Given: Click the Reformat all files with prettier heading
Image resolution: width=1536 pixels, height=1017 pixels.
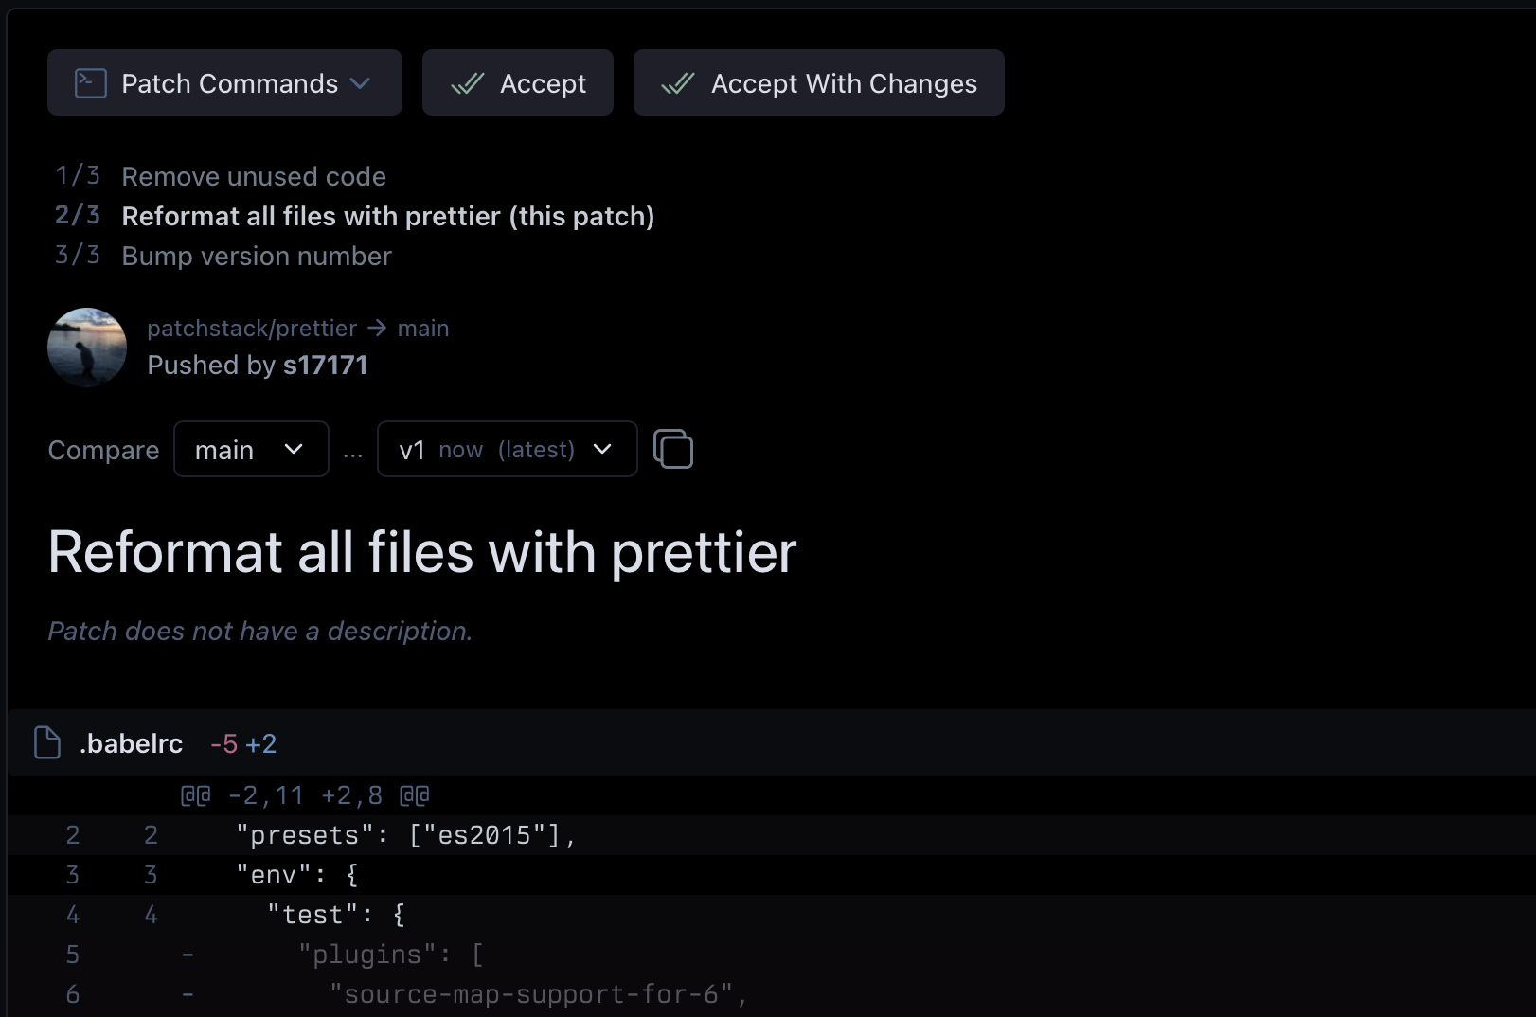Looking at the screenshot, I should pyautogui.click(x=422, y=552).
